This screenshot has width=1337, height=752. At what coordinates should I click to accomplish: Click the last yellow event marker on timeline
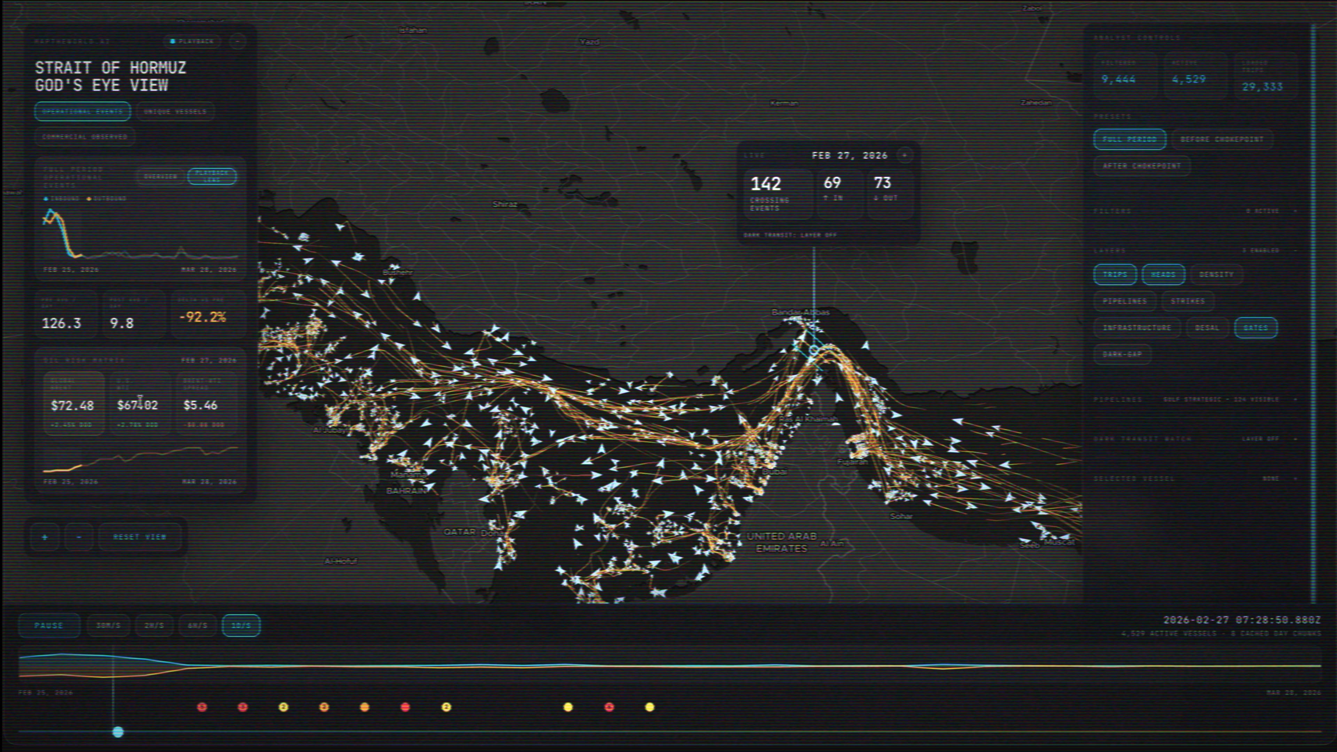coord(649,707)
